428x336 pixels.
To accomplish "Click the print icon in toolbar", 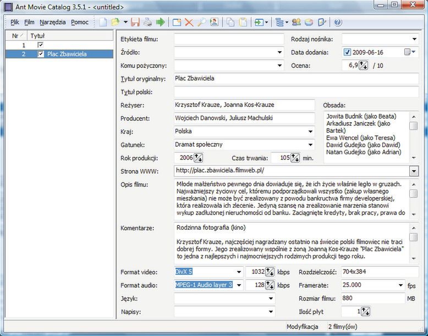I will pyautogui.click(x=147, y=23).
